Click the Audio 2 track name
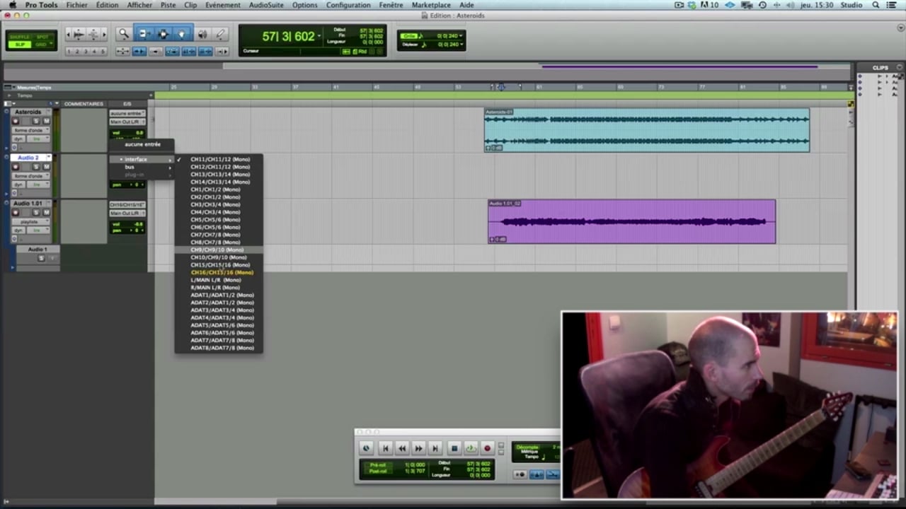The width and height of the screenshot is (906, 509). [28, 158]
